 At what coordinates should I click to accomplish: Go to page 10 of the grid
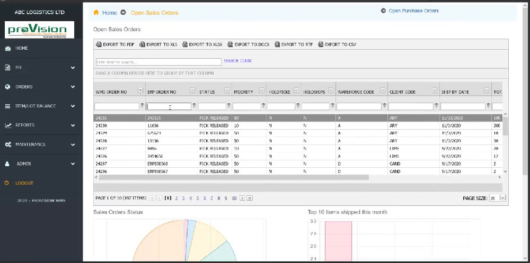[234, 198]
